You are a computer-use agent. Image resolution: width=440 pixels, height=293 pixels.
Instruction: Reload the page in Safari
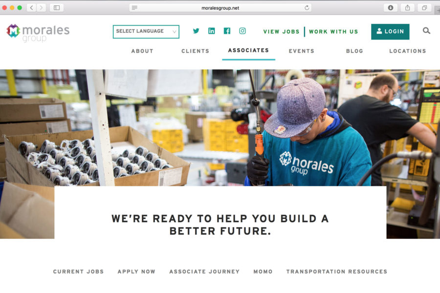pyautogui.click(x=307, y=8)
